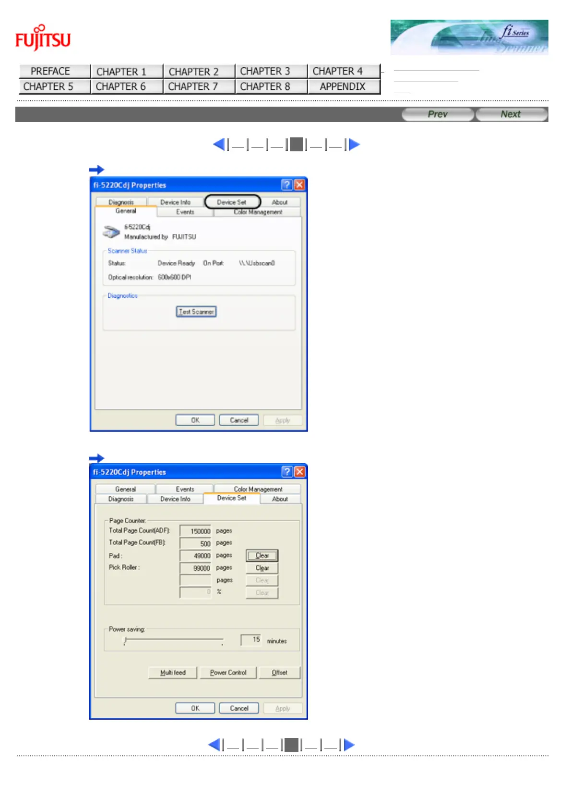Screen dimensions: 571x809
Task: Open the Multi feed settings
Action: point(173,673)
